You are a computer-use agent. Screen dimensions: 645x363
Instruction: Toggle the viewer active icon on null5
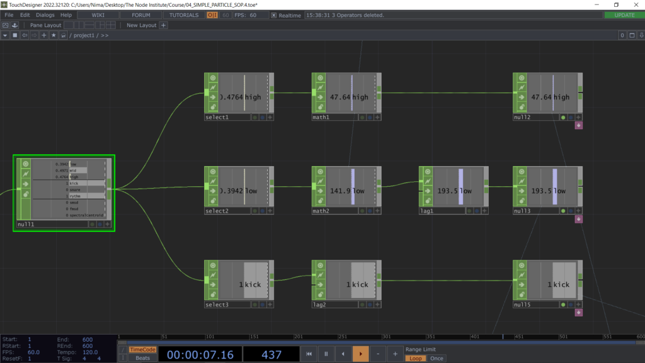(x=522, y=265)
